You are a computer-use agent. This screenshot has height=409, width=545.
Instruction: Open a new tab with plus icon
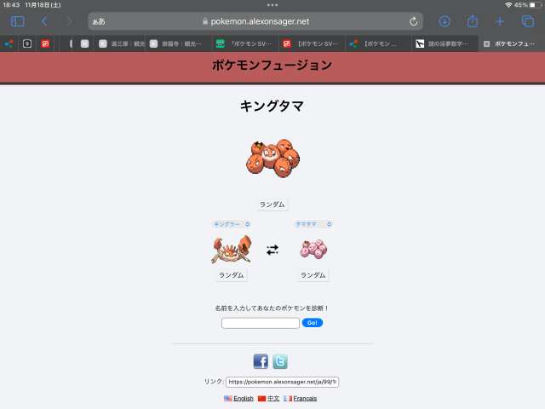coord(500,21)
